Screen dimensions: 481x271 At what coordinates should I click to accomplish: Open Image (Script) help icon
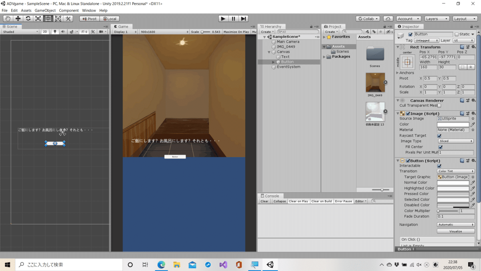(462, 114)
